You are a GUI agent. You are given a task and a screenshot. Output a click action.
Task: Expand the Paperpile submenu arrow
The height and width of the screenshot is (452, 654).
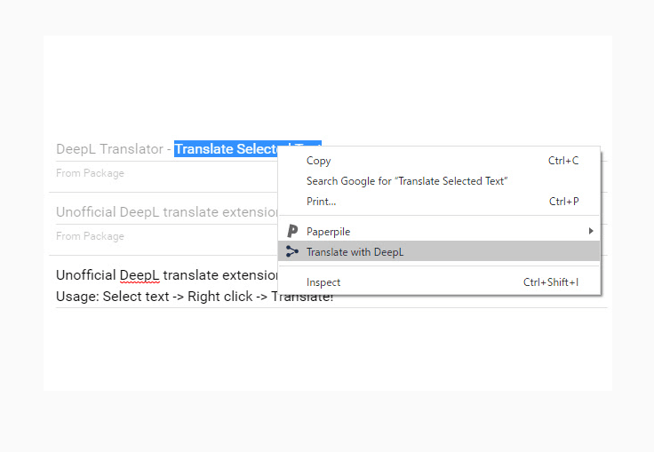coord(591,231)
